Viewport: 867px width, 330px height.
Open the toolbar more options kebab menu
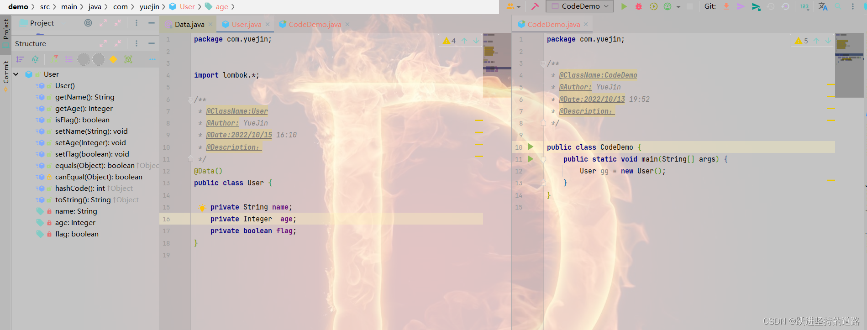point(852,6)
